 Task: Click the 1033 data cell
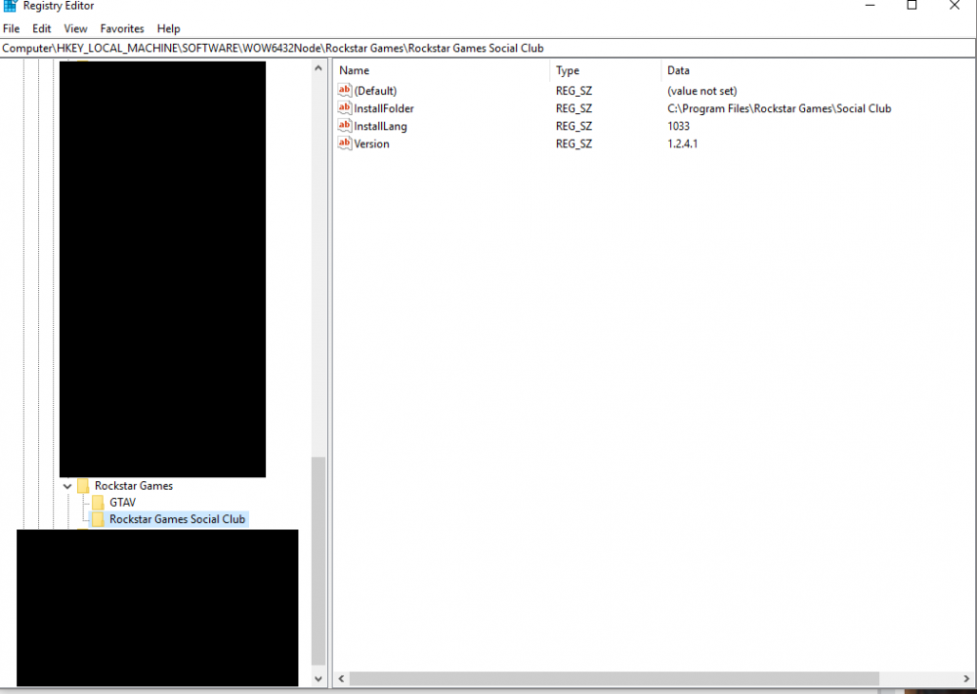tap(679, 126)
